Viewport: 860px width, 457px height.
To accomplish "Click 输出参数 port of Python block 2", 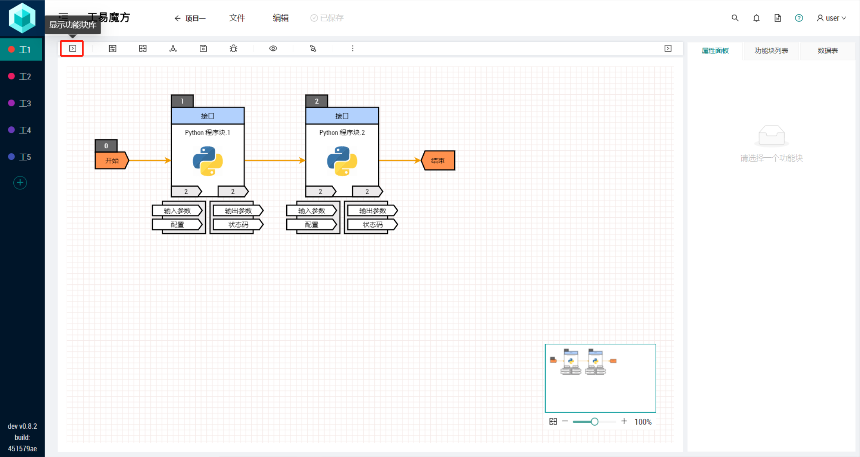I will pos(373,211).
